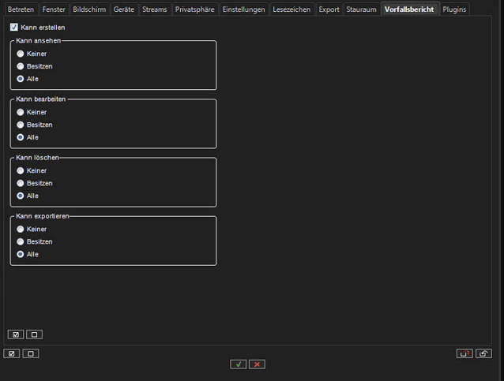504x381 pixels.
Task: Switch to the Lesezeichen tab
Action: 291,9
